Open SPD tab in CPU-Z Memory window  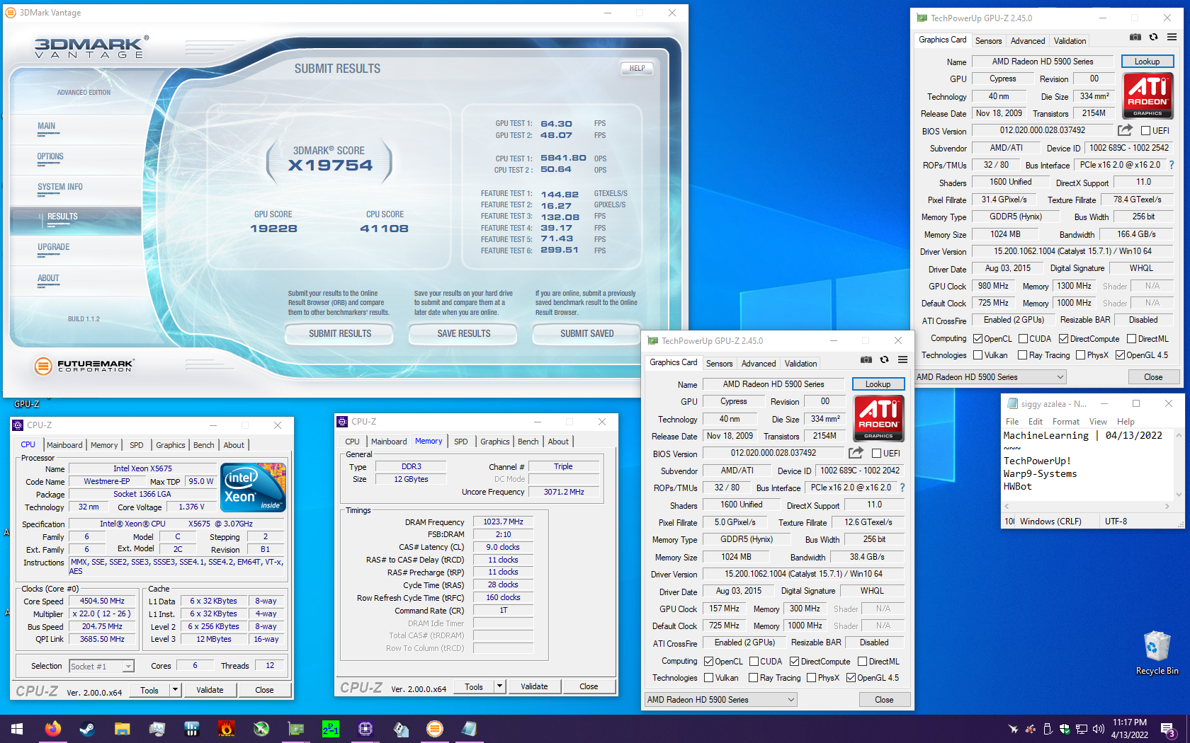[461, 442]
